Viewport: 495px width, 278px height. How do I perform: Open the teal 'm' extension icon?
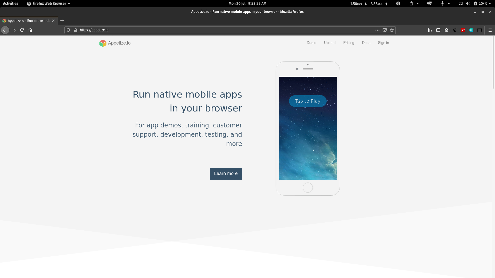tap(471, 30)
